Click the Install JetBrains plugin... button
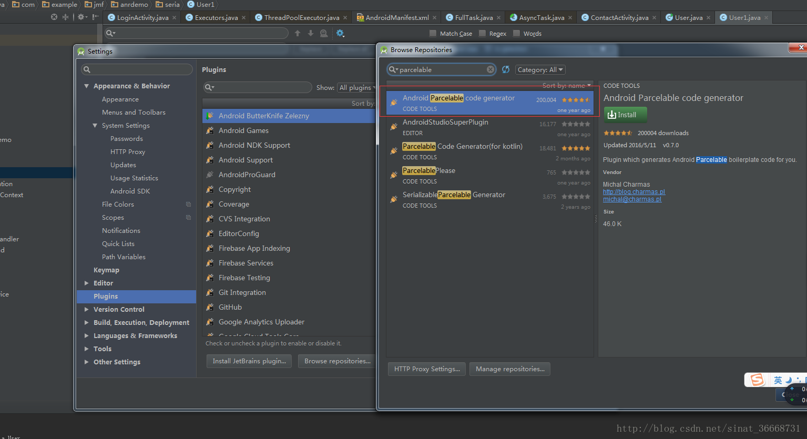 249,361
